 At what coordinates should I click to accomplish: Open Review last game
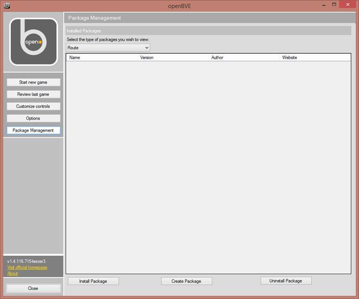pyautogui.click(x=34, y=94)
